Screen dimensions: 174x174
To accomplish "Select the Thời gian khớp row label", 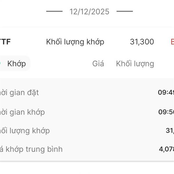I will coord(22,112).
